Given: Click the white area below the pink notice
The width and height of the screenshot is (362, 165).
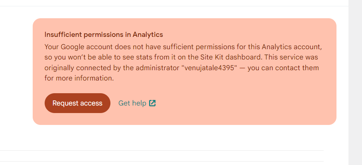Looking at the screenshot, I should point(180,137).
